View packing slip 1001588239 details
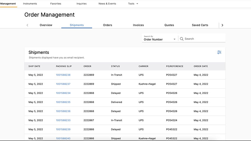 point(63,130)
